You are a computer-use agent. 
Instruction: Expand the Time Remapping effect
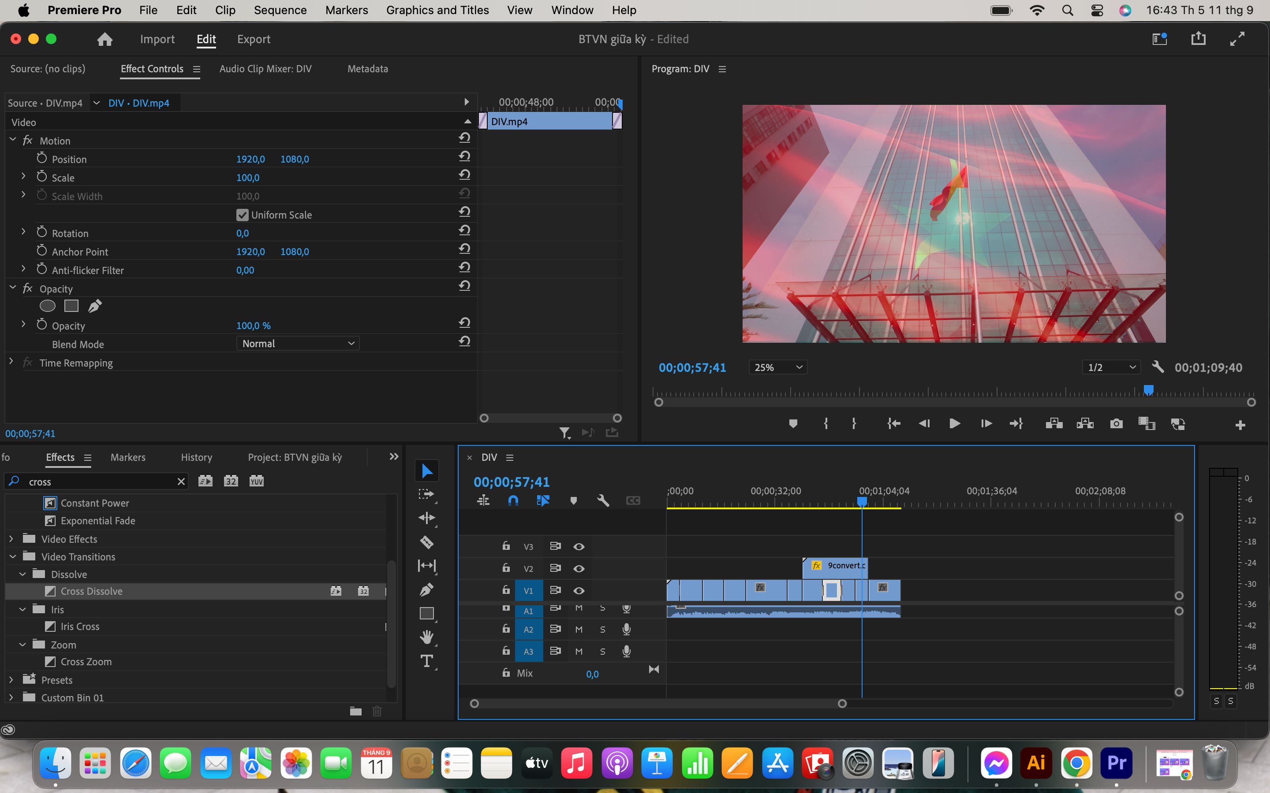[x=11, y=362]
